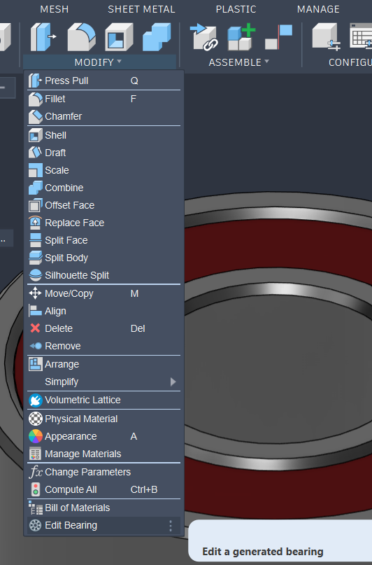The width and height of the screenshot is (372, 565).
Task: Click the Compute All traffic light icon
Action: (x=35, y=489)
